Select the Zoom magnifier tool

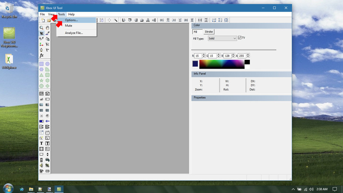tap(42, 28)
